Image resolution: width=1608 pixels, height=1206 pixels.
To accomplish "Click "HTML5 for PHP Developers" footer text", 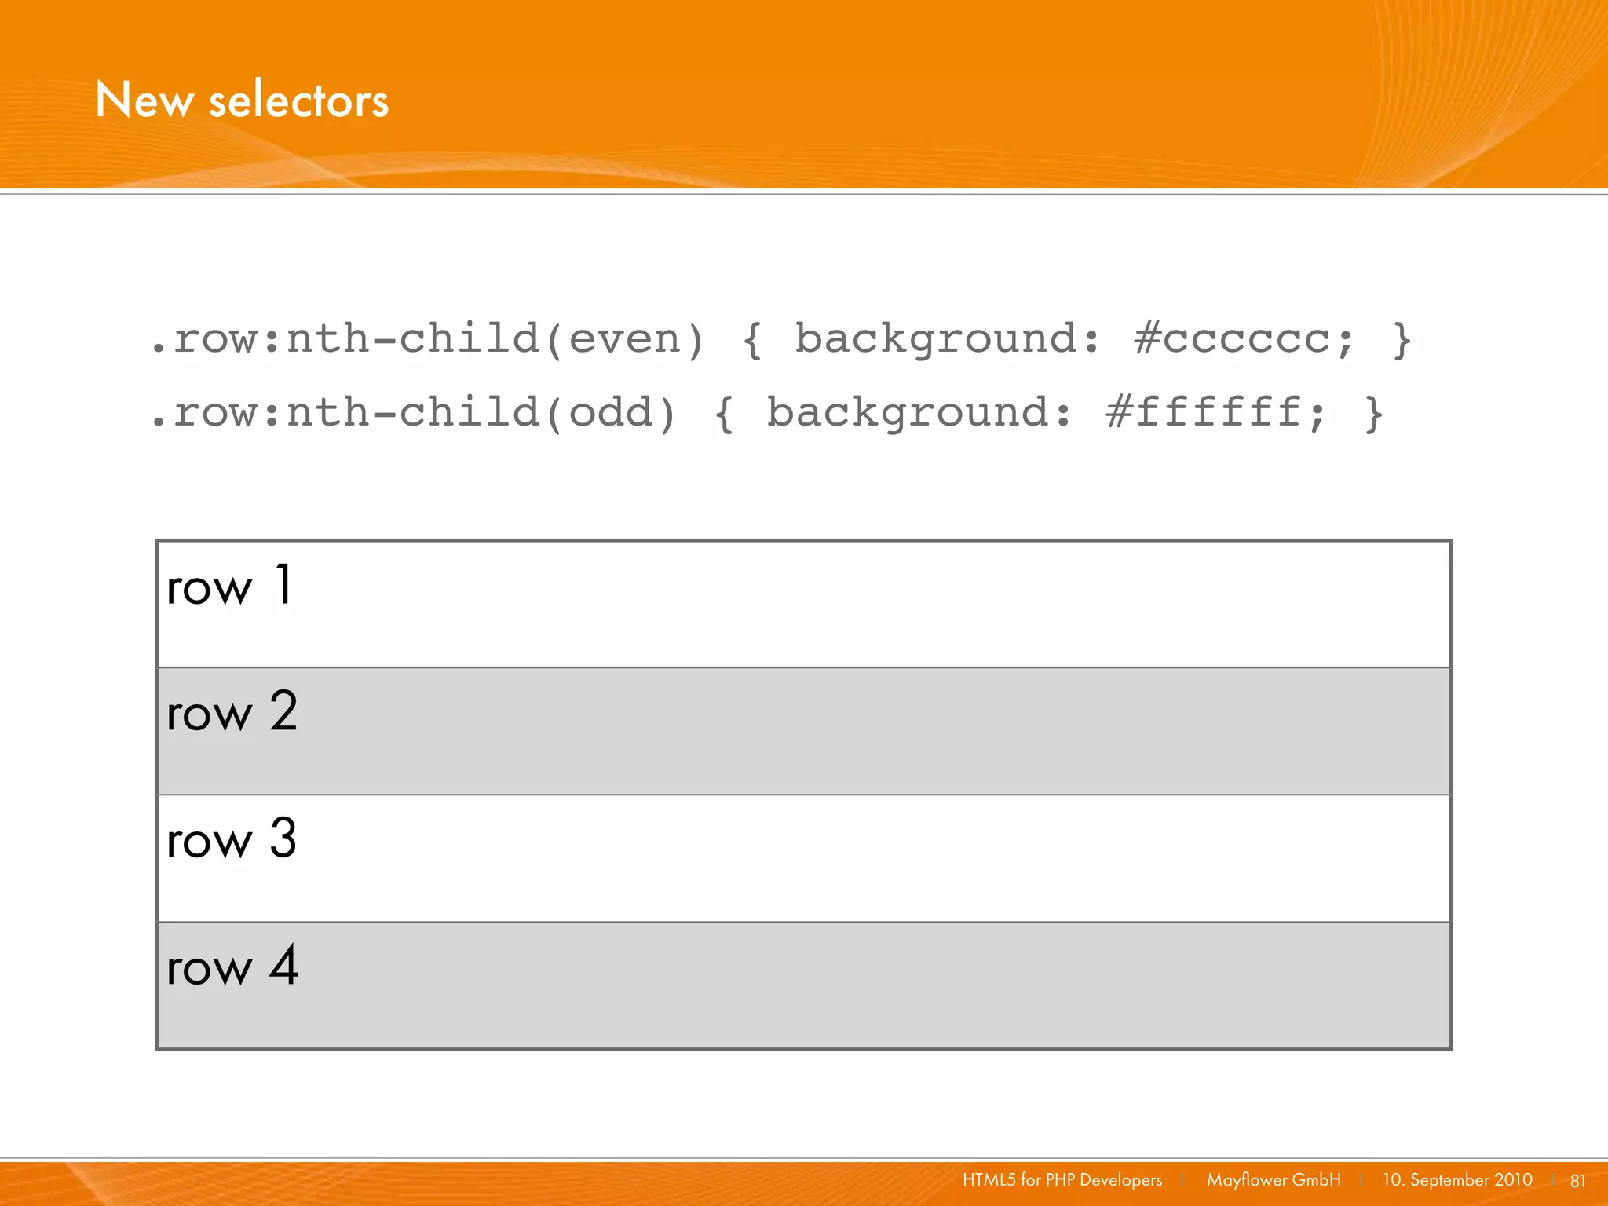I will coord(1062,1180).
